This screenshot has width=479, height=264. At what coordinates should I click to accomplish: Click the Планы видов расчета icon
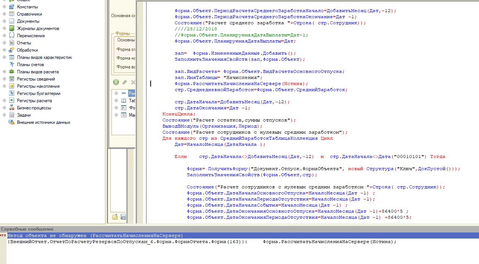click(x=11, y=72)
